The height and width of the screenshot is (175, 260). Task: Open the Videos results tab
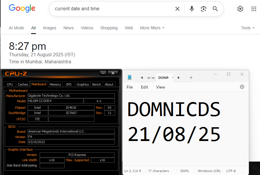pyautogui.click(x=87, y=28)
